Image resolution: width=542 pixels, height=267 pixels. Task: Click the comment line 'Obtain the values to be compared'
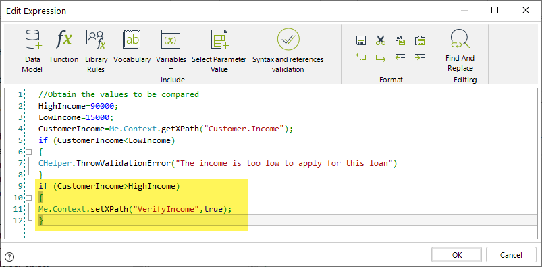pos(119,94)
